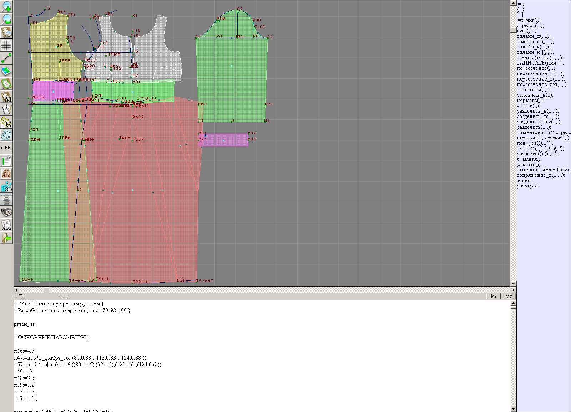The image size is (571, 412).
Task: Click the 'п16:=4.5;' line in editor
Action: (x=25, y=351)
